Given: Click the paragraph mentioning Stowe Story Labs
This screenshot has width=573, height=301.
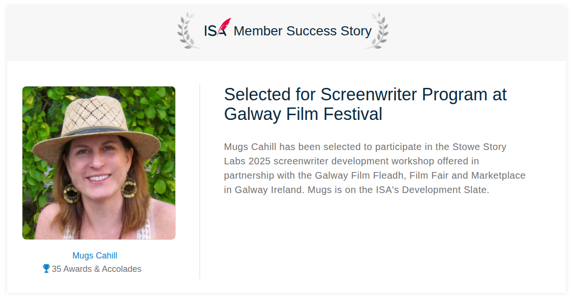Looking at the screenshot, I should click(375, 168).
